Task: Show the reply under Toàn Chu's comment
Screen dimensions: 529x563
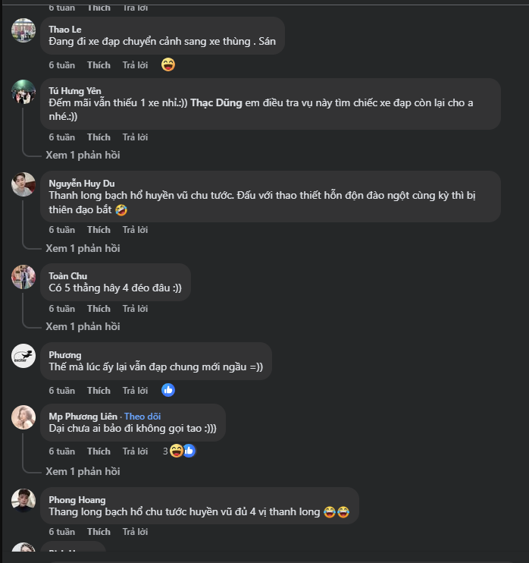Action: point(83,326)
